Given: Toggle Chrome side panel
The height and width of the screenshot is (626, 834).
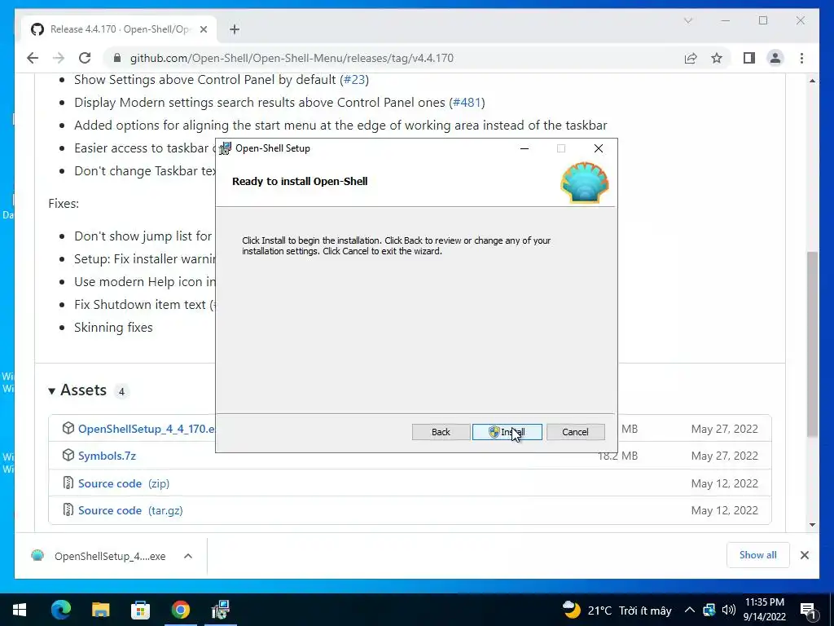Looking at the screenshot, I should [749, 58].
